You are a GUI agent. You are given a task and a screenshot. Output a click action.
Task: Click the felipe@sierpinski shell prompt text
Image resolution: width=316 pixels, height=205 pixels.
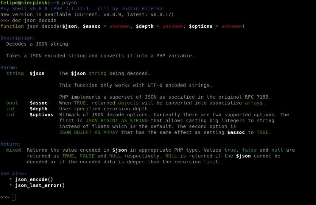click(25, 3)
